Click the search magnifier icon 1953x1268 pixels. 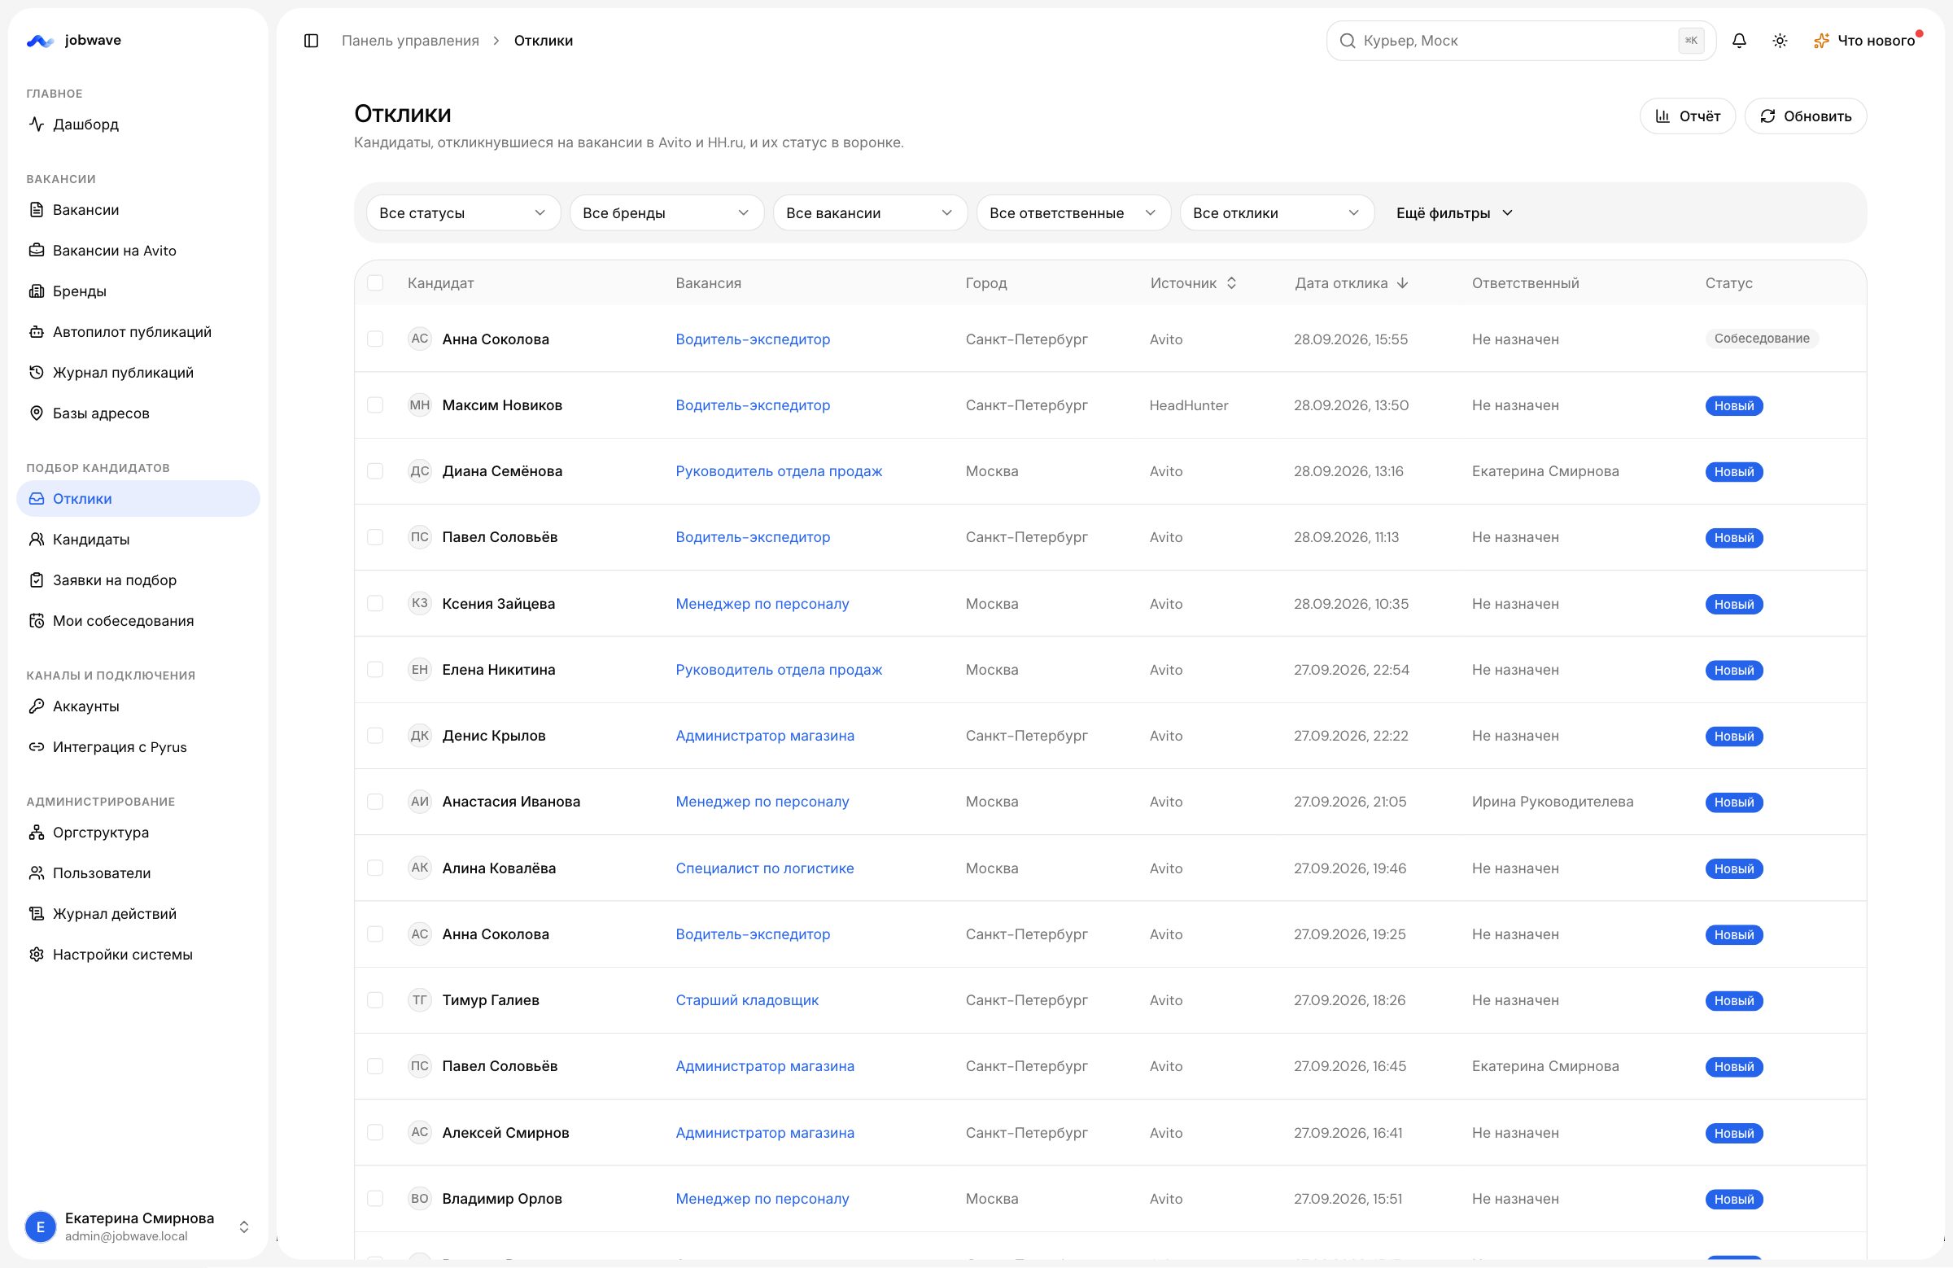tap(1348, 40)
